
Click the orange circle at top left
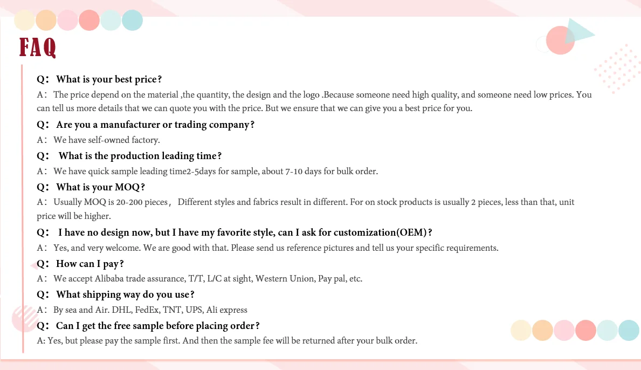point(46,20)
